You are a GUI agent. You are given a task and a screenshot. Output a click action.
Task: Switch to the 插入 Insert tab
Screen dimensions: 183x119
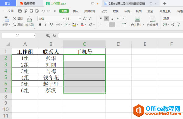pyautogui.click(x=76, y=11)
